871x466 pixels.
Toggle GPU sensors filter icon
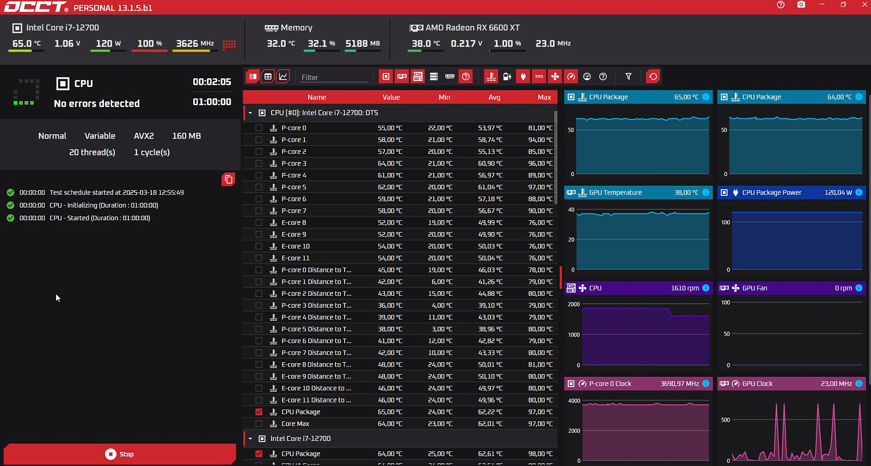[x=402, y=77]
